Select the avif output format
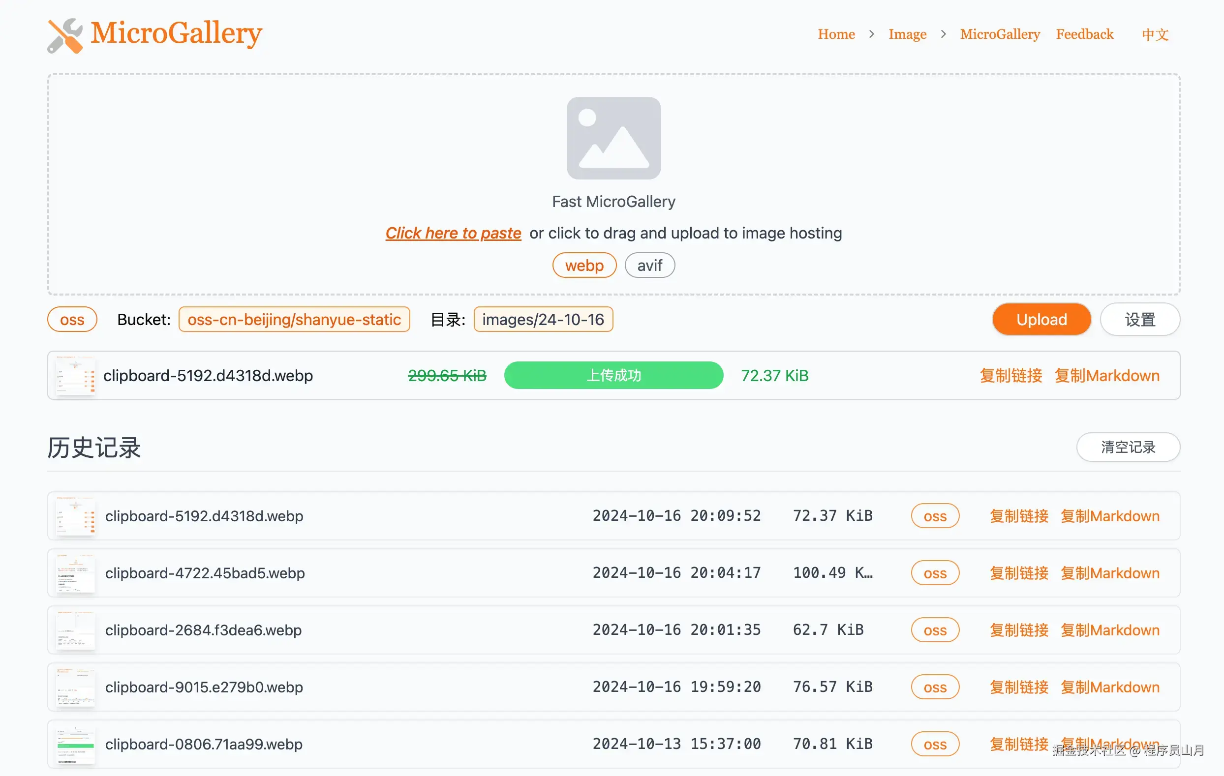Viewport: 1224px width, 776px height. tap(649, 265)
